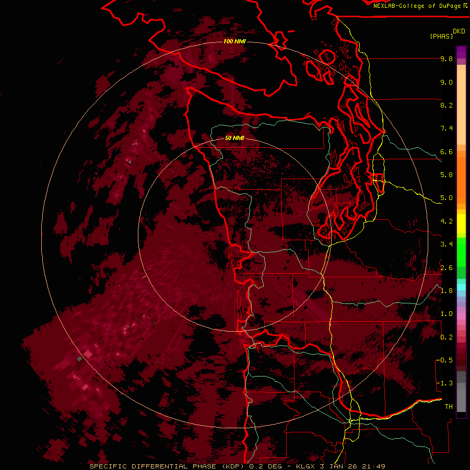Select the 5.0 legend scale value
470x470 pixels.
coord(446,198)
